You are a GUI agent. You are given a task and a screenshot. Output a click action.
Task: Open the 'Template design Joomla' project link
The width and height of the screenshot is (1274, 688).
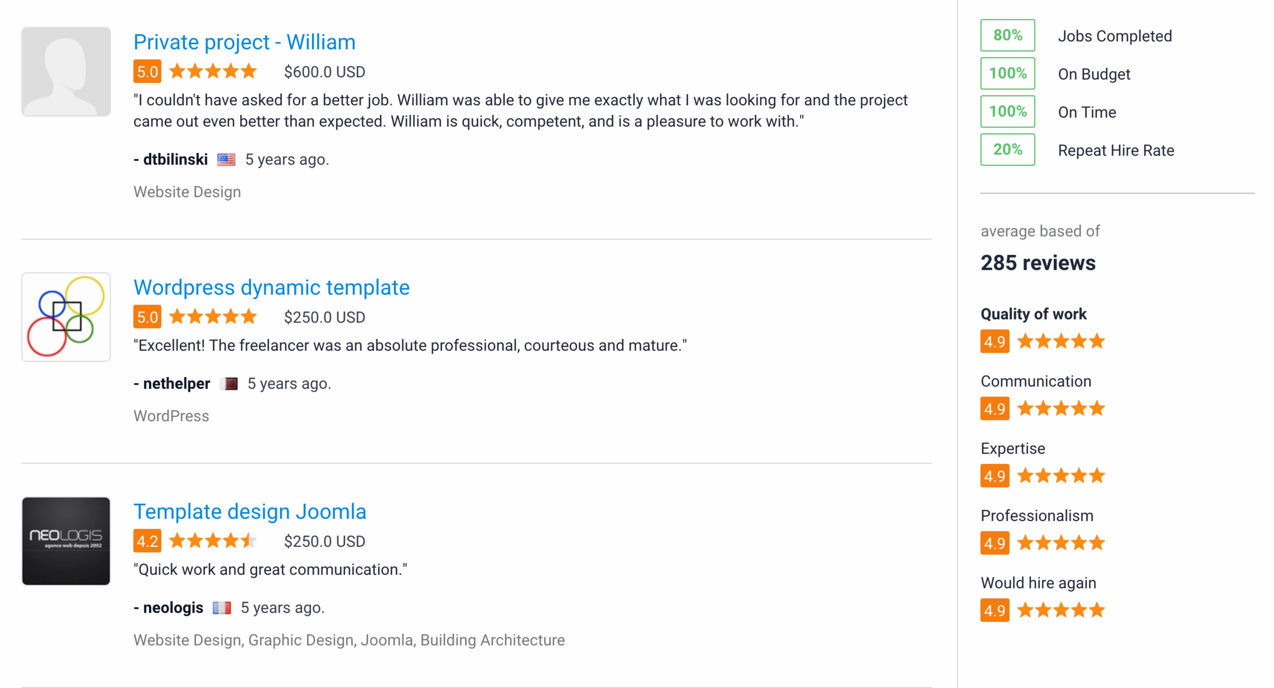click(x=250, y=512)
